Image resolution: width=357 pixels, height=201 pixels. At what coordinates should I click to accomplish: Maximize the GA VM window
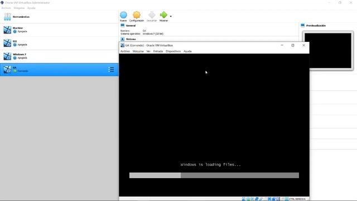(293, 45)
